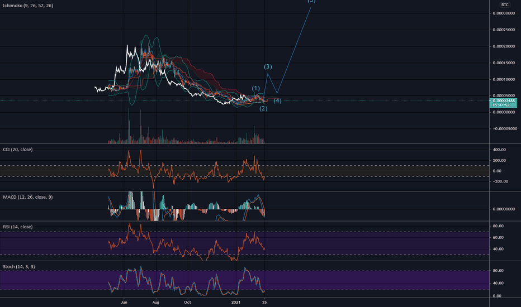
Task: Click the 80.00 value on Stoch scale
Action: click(x=498, y=271)
